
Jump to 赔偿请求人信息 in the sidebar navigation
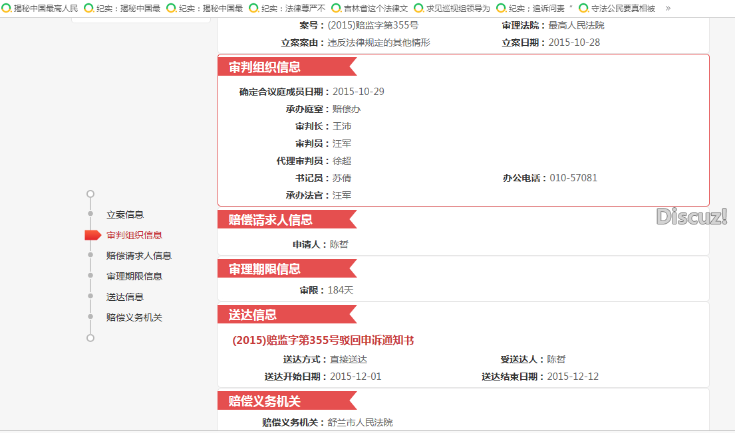[139, 256]
